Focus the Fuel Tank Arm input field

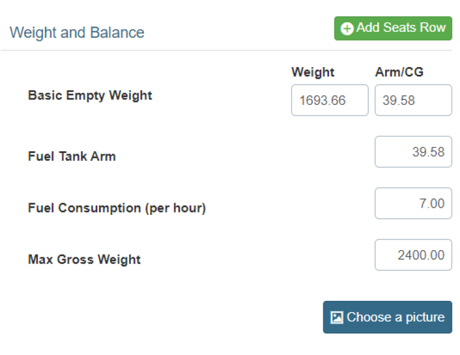pyautogui.click(x=413, y=152)
